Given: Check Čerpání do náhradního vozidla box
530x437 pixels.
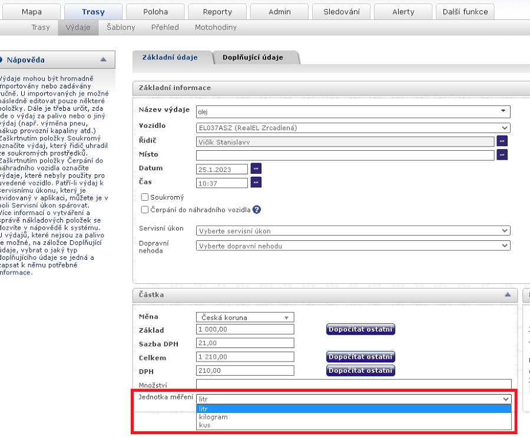Looking at the screenshot, I should coord(145,209).
